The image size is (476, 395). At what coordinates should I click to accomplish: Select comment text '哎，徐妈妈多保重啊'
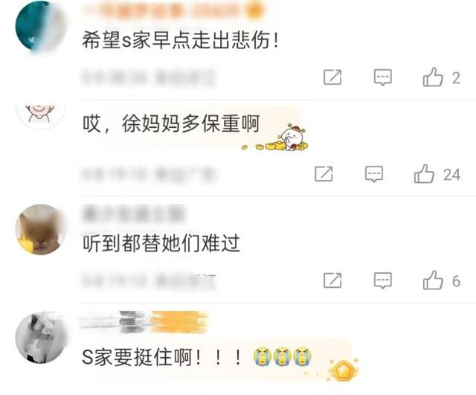coord(171,123)
